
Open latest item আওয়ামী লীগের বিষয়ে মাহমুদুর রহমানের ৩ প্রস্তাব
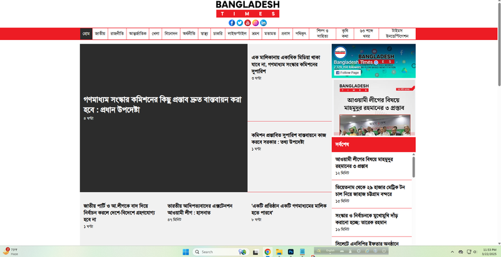click(x=364, y=163)
